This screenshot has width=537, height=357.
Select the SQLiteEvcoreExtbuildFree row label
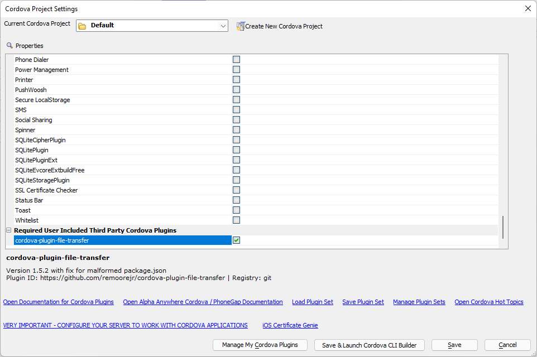point(50,170)
